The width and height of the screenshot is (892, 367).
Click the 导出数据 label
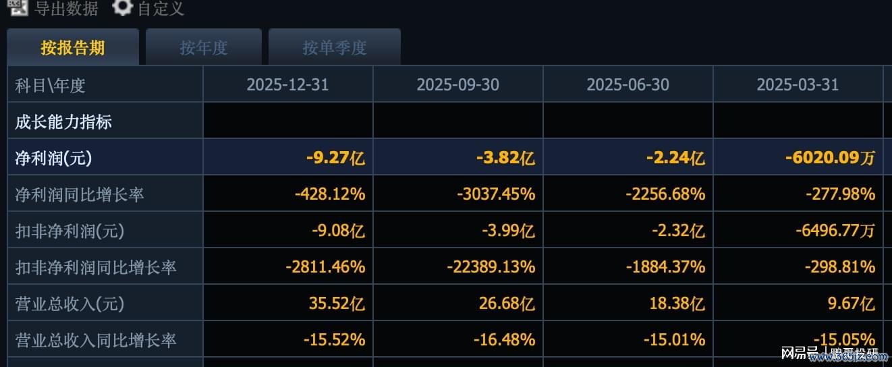(66, 8)
